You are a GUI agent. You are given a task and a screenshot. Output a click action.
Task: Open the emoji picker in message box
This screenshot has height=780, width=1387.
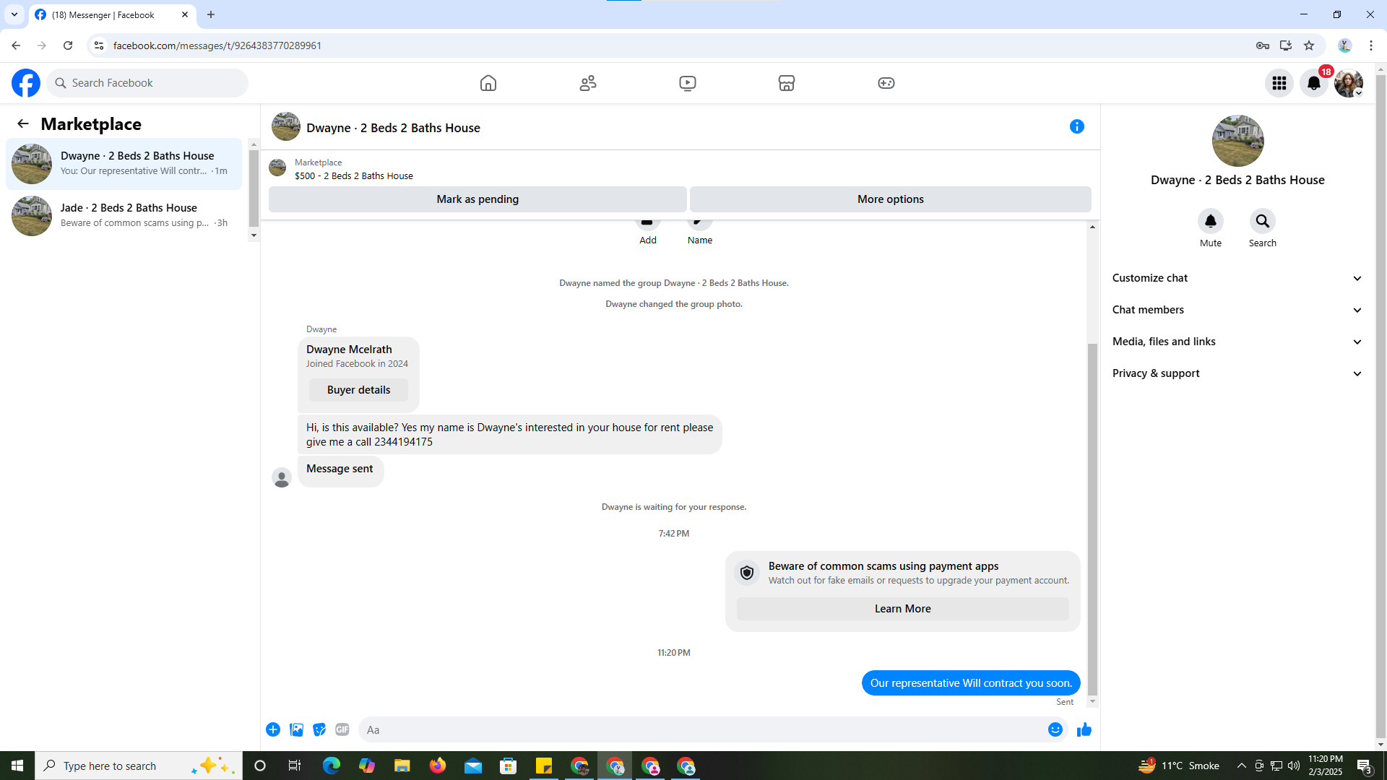point(1055,729)
